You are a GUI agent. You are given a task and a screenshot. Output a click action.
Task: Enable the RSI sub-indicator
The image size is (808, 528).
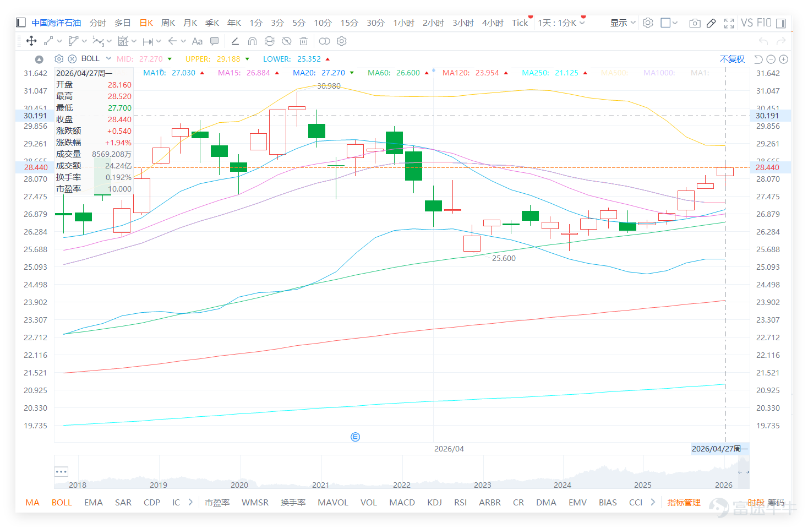coord(460,502)
